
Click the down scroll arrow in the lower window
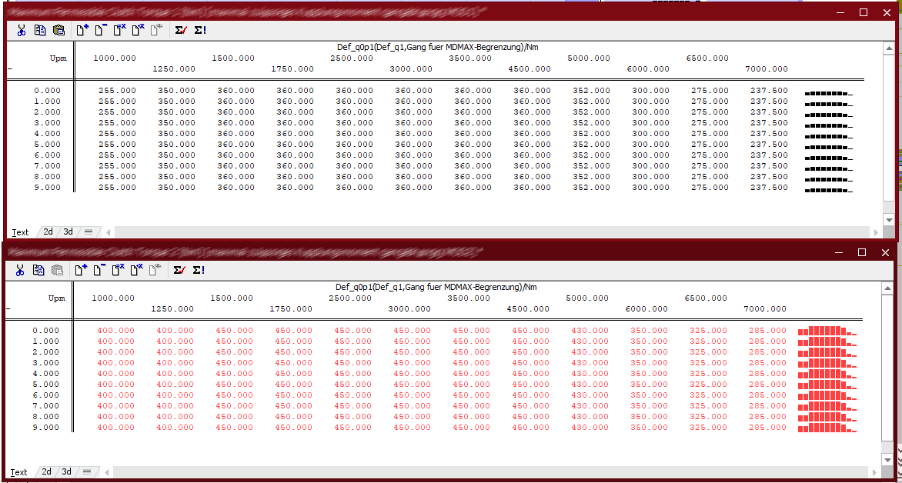tap(889, 459)
